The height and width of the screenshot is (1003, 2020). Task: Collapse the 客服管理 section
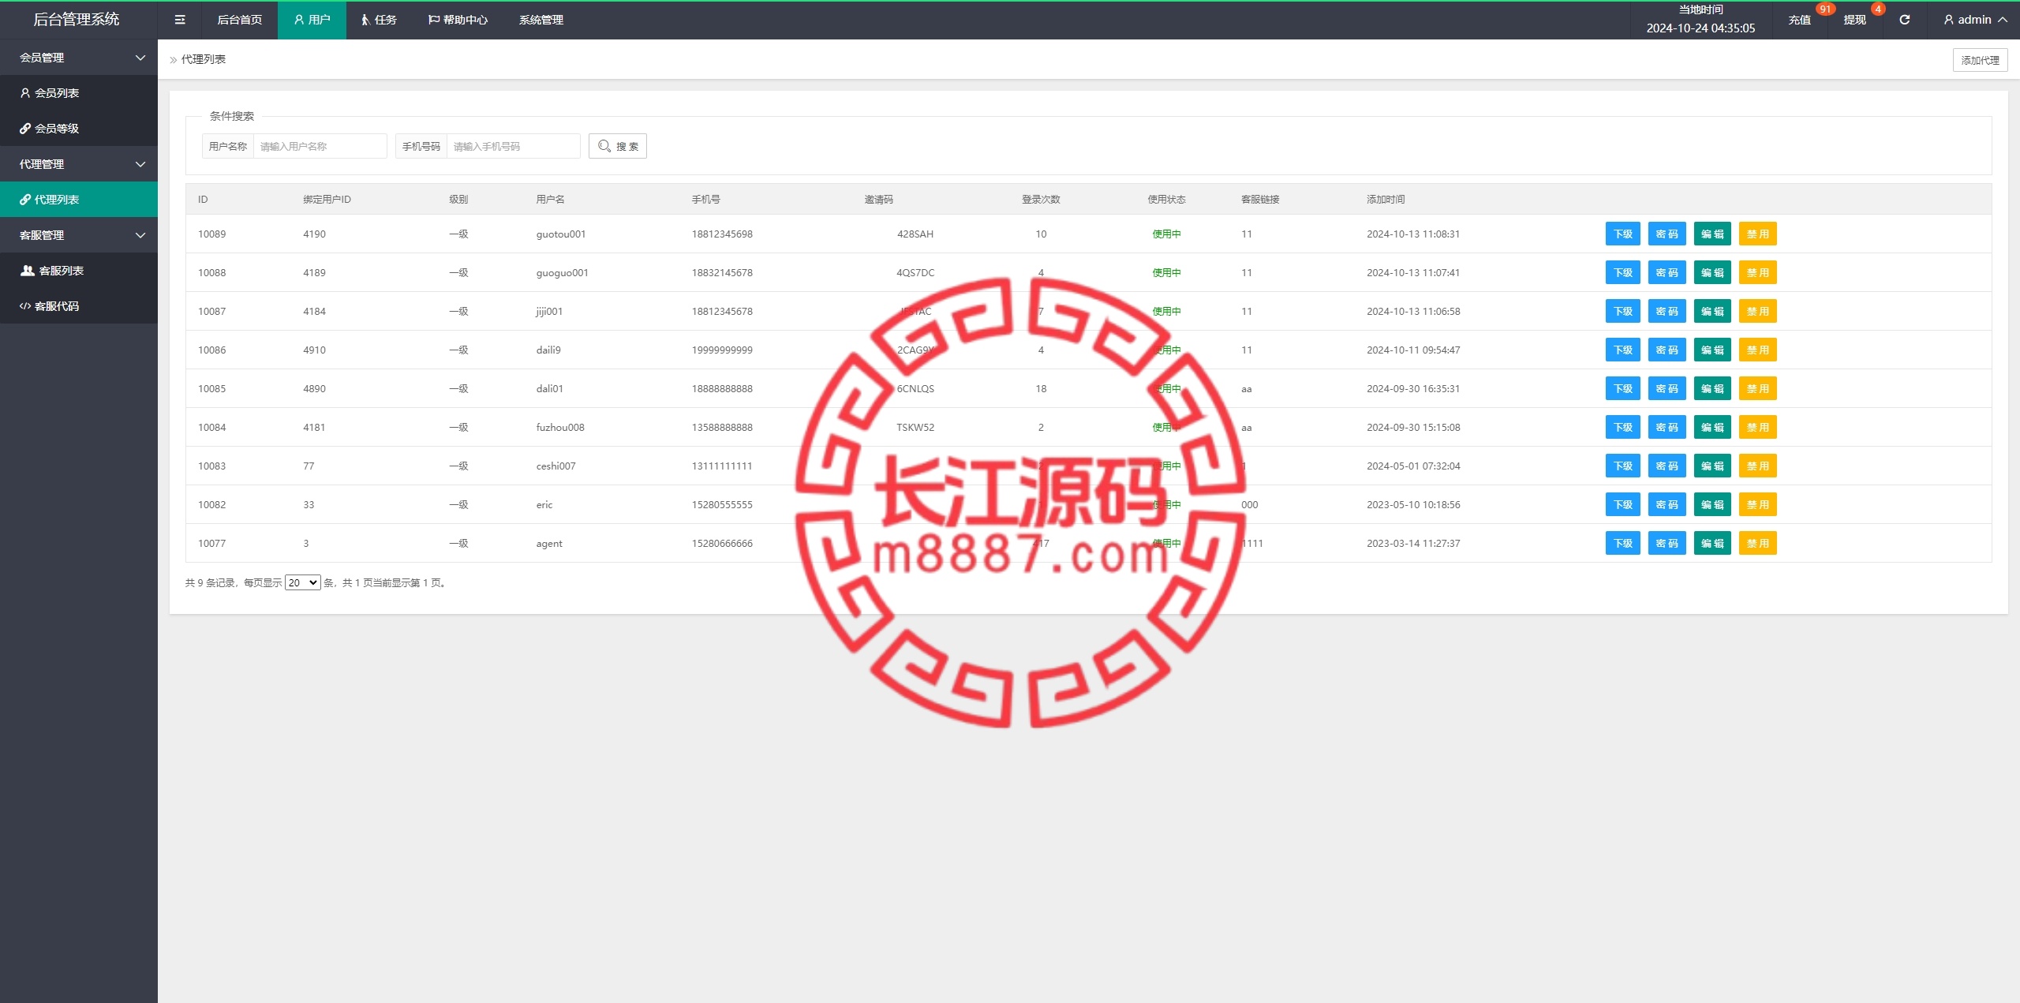click(79, 235)
